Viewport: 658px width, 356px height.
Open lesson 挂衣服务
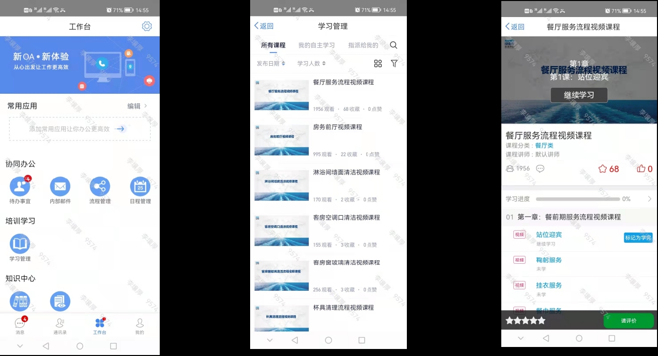549,285
